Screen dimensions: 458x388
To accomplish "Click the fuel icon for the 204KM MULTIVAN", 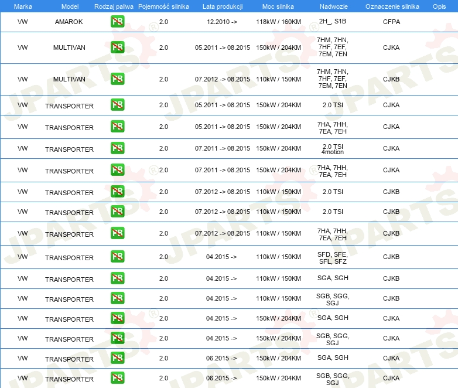I will click(x=118, y=47).
